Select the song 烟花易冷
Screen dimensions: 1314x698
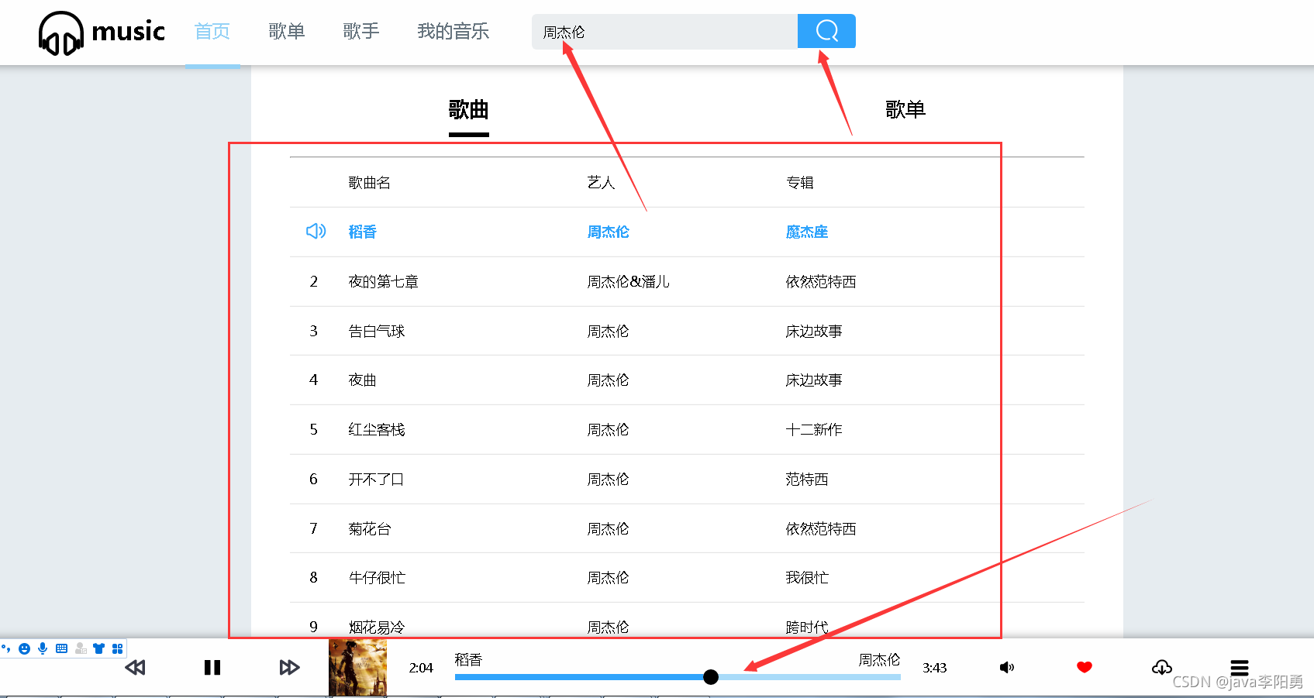(x=376, y=627)
